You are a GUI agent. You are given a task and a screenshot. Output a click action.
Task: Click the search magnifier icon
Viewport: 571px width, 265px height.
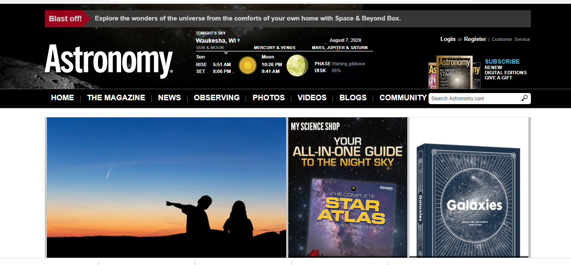tap(525, 98)
